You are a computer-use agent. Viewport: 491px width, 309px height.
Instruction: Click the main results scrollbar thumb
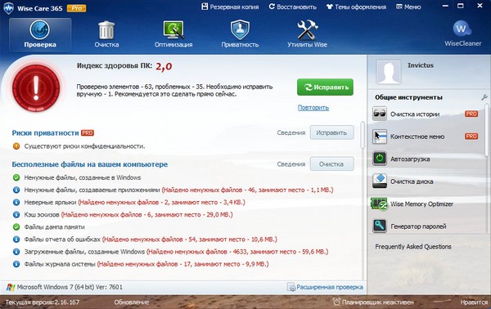click(x=363, y=135)
